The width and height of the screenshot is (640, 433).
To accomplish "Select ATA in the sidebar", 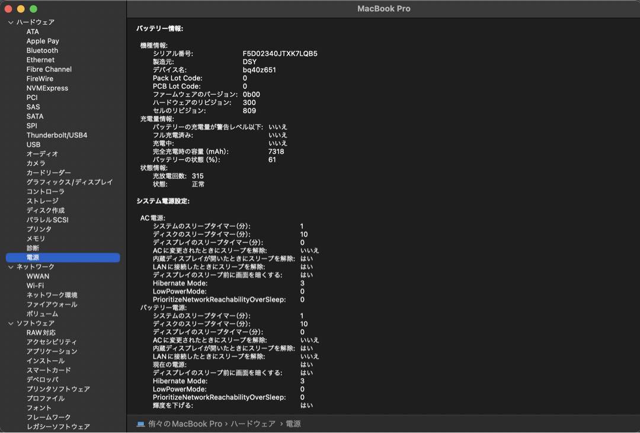I will point(33,31).
